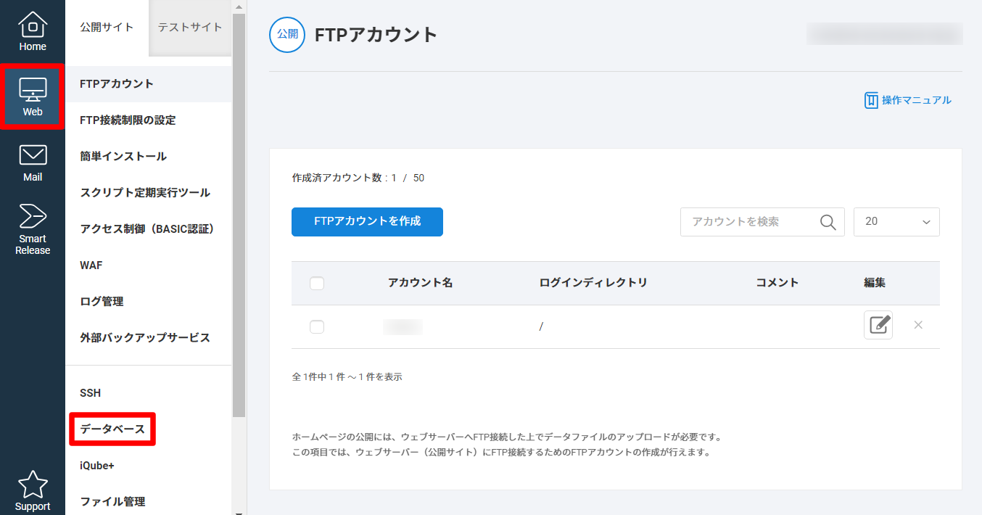Open Smart Release in sidebar
Screen dimensions: 982x515
33,229
